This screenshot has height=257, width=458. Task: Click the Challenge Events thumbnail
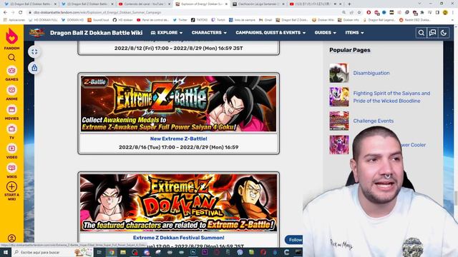pyautogui.click(x=339, y=121)
